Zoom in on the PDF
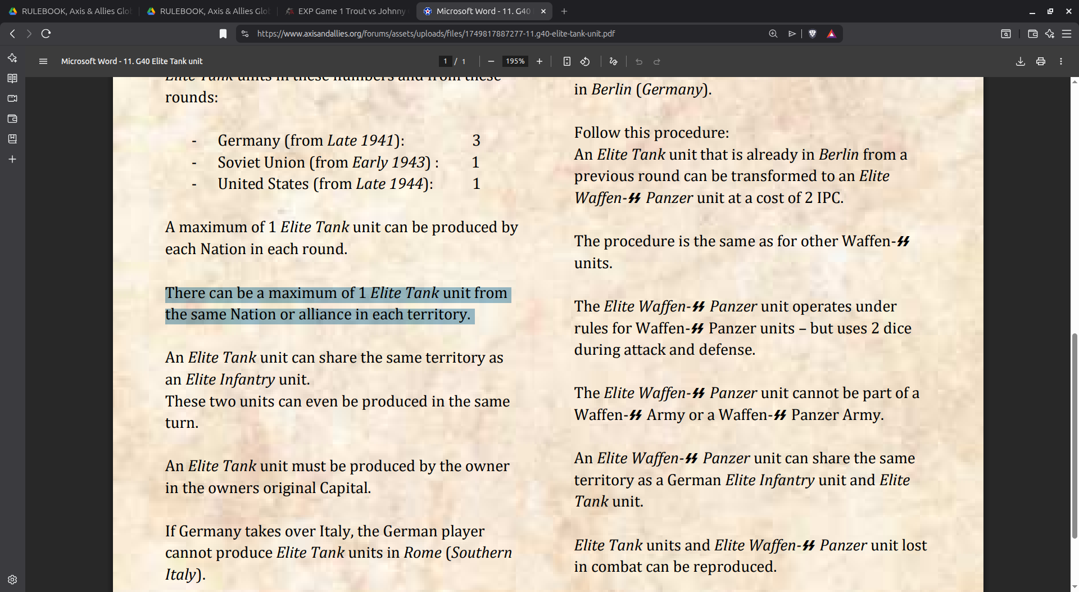 coord(539,61)
